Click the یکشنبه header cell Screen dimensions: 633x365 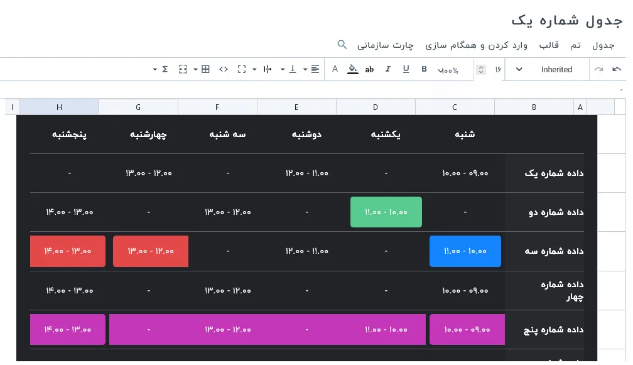point(386,134)
